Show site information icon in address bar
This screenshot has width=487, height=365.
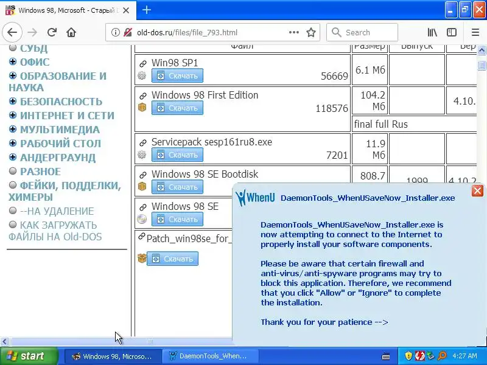coord(115,32)
